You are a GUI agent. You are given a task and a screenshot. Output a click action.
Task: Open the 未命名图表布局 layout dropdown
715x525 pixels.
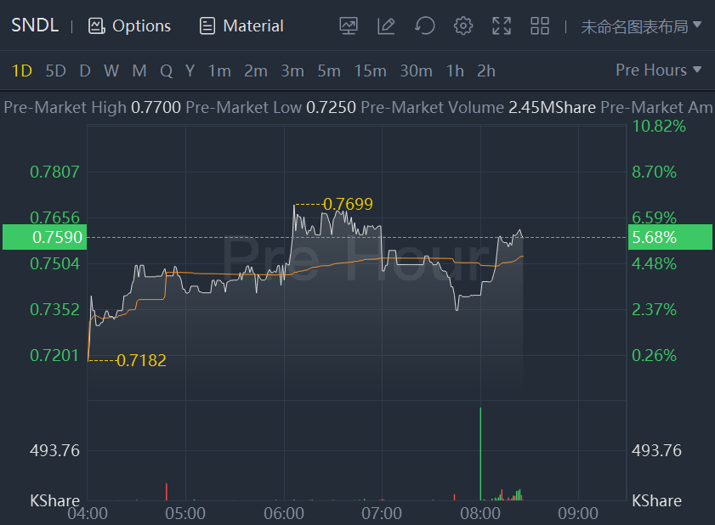(641, 25)
